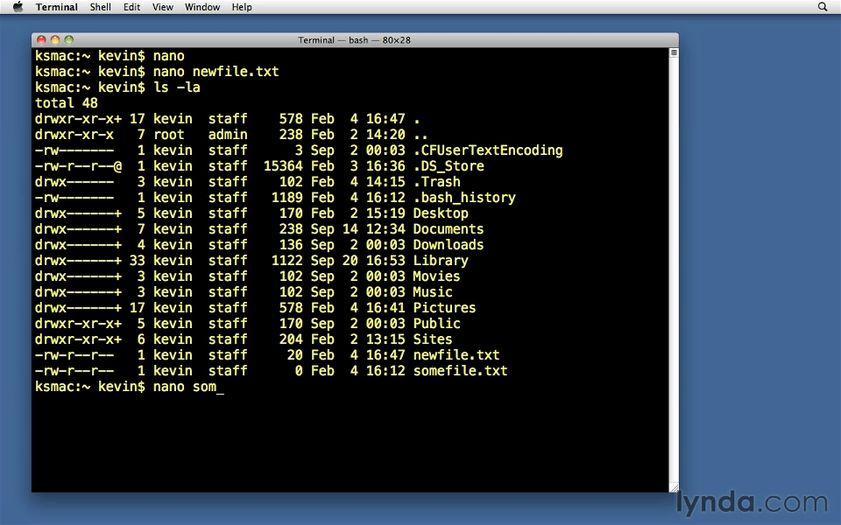
Task: Click size '20' on newfile.txt row
Action: [x=294, y=355]
